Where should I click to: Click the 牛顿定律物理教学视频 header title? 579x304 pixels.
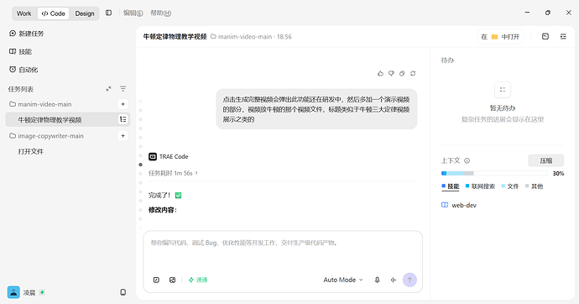pyautogui.click(x=175, y=37)
